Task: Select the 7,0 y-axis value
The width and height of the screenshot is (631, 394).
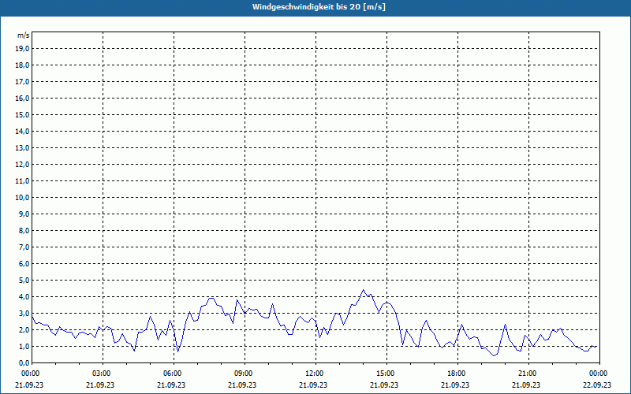Action: pyautogui.click(x=24, y=247)
